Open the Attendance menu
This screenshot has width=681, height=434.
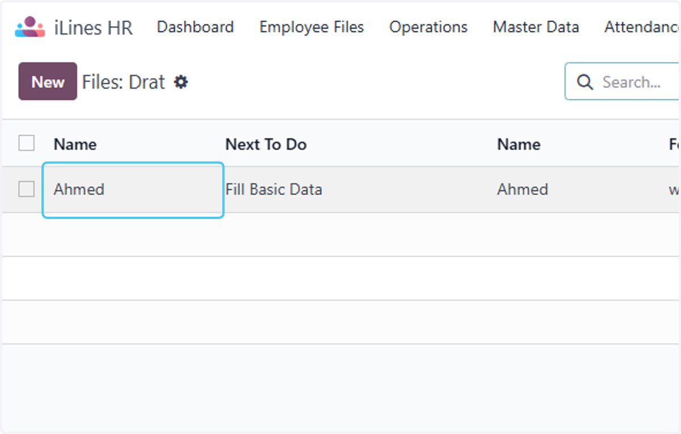pyautogui.click(x=642, y=27)
